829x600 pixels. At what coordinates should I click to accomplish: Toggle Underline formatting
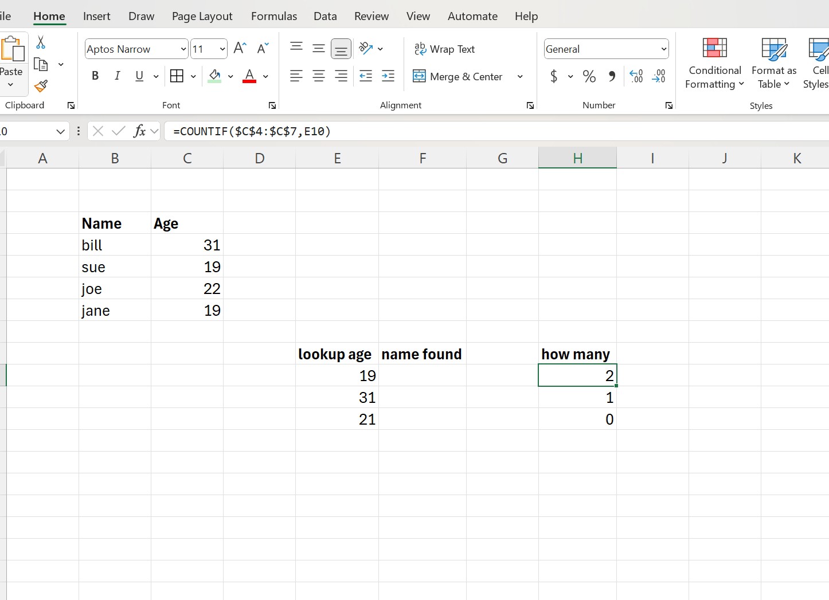[139, 76]
